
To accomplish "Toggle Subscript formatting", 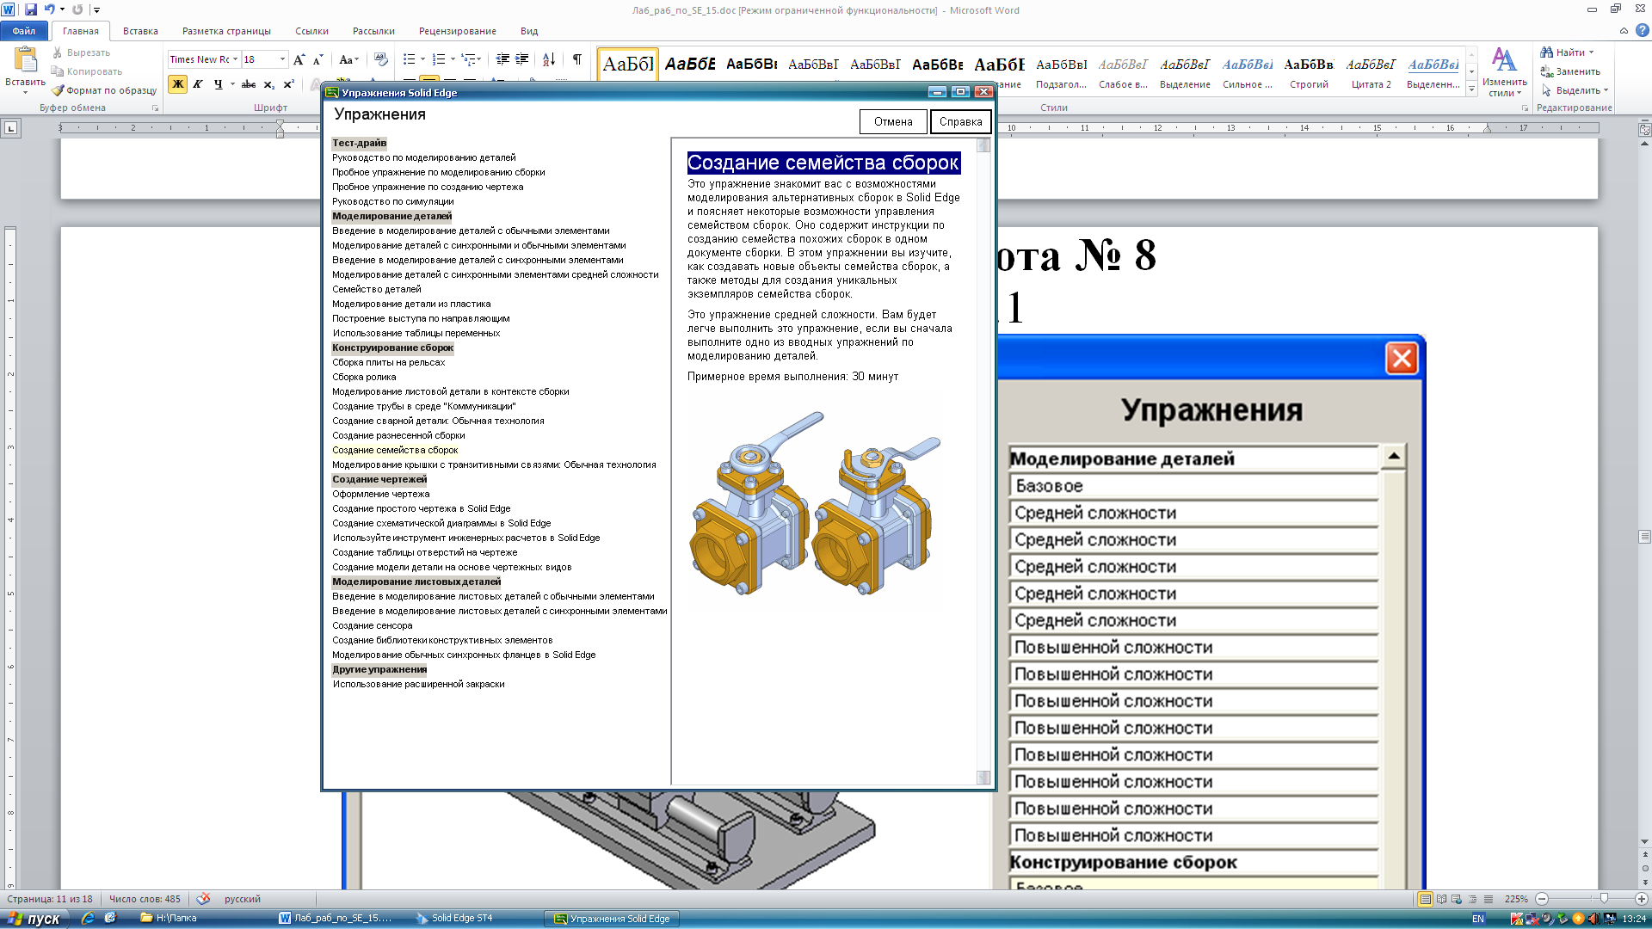I will click(269, 84).
